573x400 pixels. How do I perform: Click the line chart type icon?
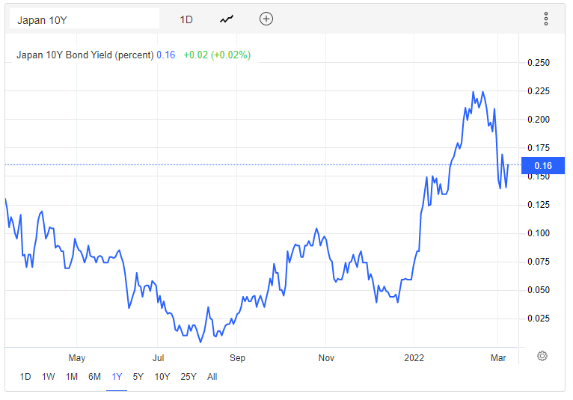click(x=227, y=19)
